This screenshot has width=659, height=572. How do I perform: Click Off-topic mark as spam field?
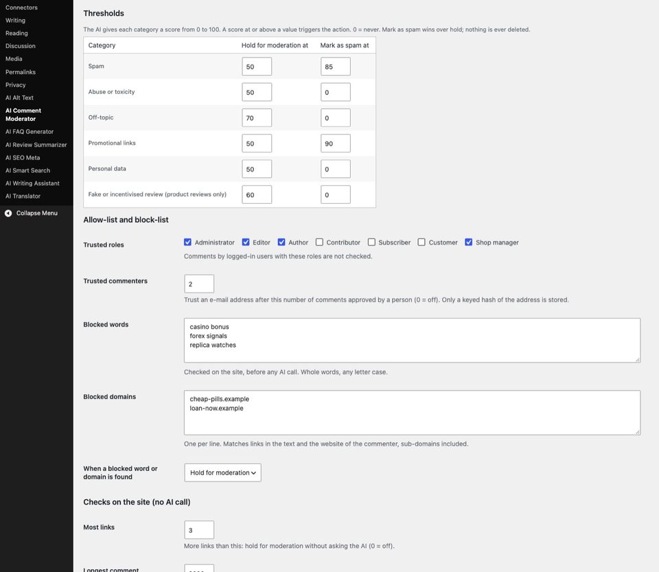pyautogui.click(x=336, y=118)
